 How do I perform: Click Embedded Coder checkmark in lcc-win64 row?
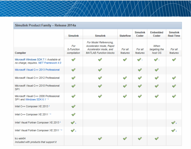tap(157, 138)
